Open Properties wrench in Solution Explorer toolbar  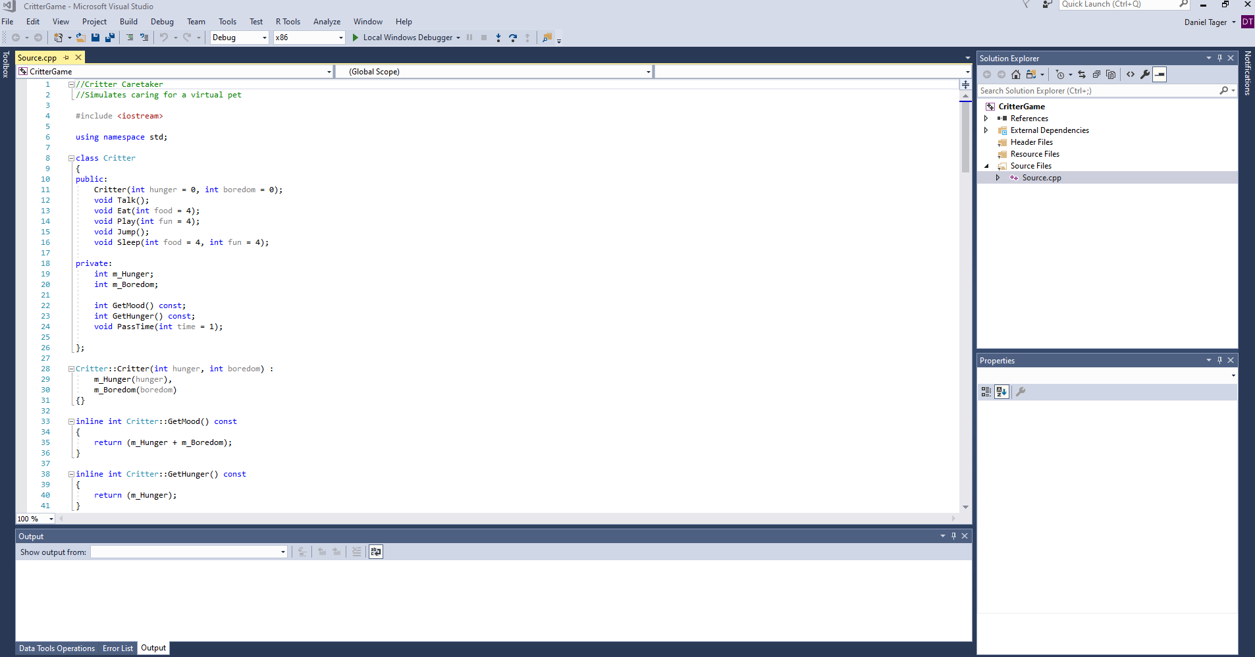[1145, 74]
